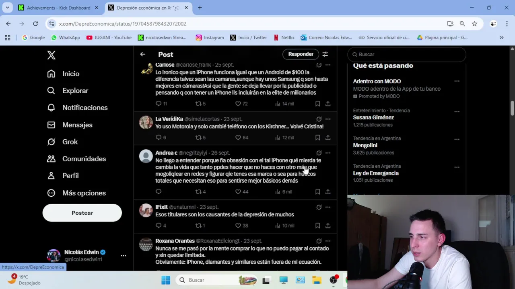Viewport: 515px width, 289px height.
Task: Open File Explorer from taskbar
Action: point(317,280)
